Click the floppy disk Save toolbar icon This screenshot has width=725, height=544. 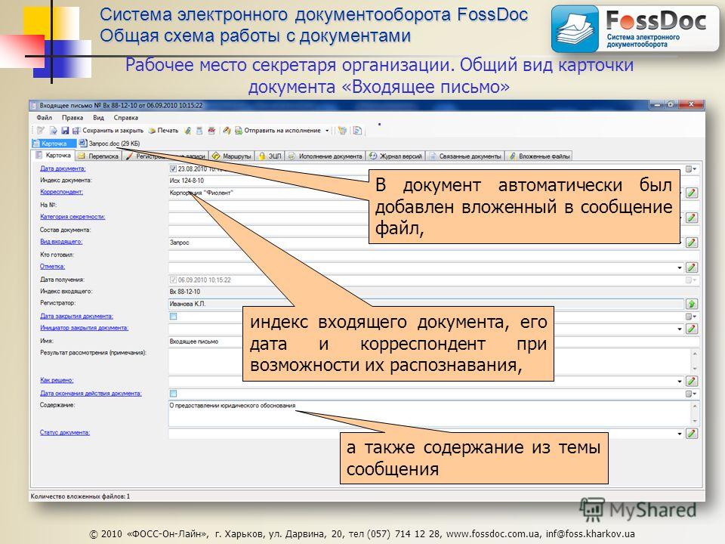65,131
